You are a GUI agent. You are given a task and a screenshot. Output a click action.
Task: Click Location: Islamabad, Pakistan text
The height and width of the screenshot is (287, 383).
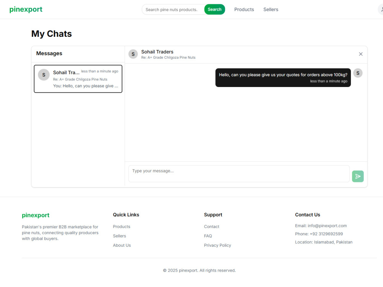[324, 242]
